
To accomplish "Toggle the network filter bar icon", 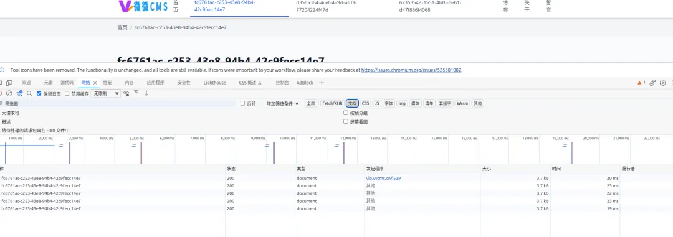I will pyautogui.click(x=20, y=93).
